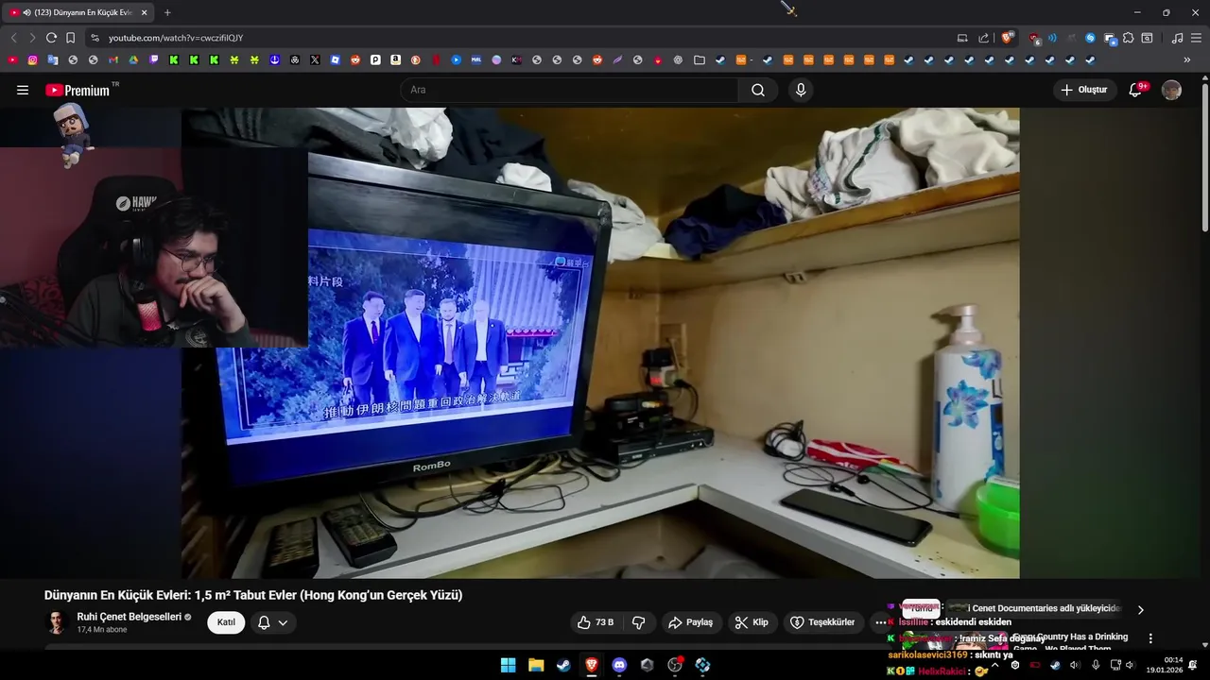
Task: Bookmark this page in the toolbar
Action: pyautogui.click(x=71, y=38)
